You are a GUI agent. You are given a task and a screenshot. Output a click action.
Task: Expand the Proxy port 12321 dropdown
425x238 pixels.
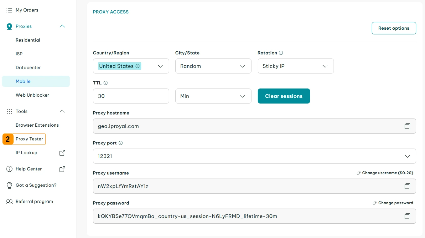click(407, 156)
